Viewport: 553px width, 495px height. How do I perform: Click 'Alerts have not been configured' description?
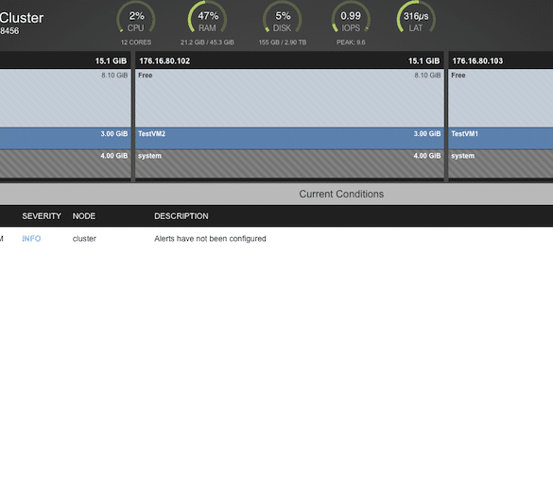[210, 239]
